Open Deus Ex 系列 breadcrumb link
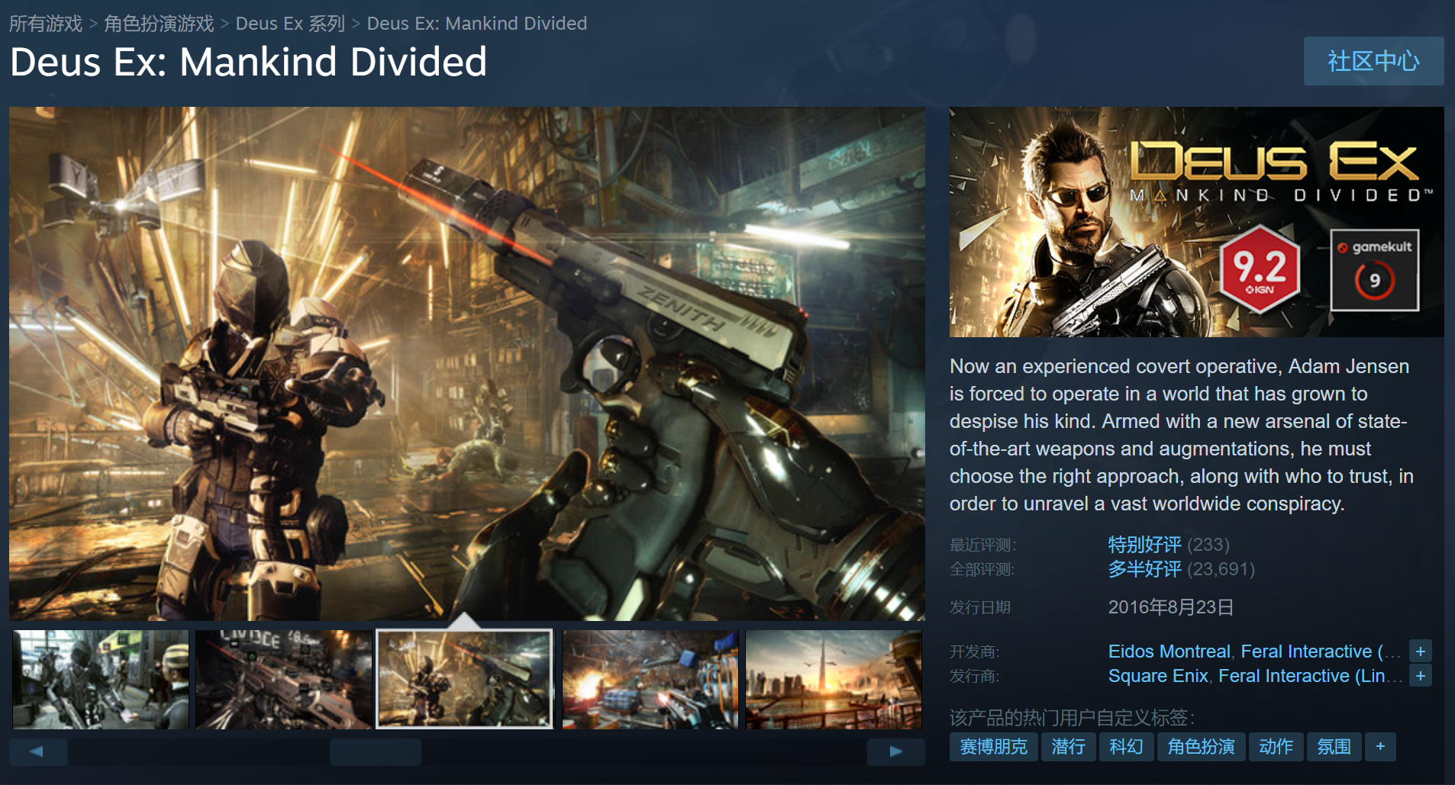This screenshot has width=1455, height=785. 290,24
